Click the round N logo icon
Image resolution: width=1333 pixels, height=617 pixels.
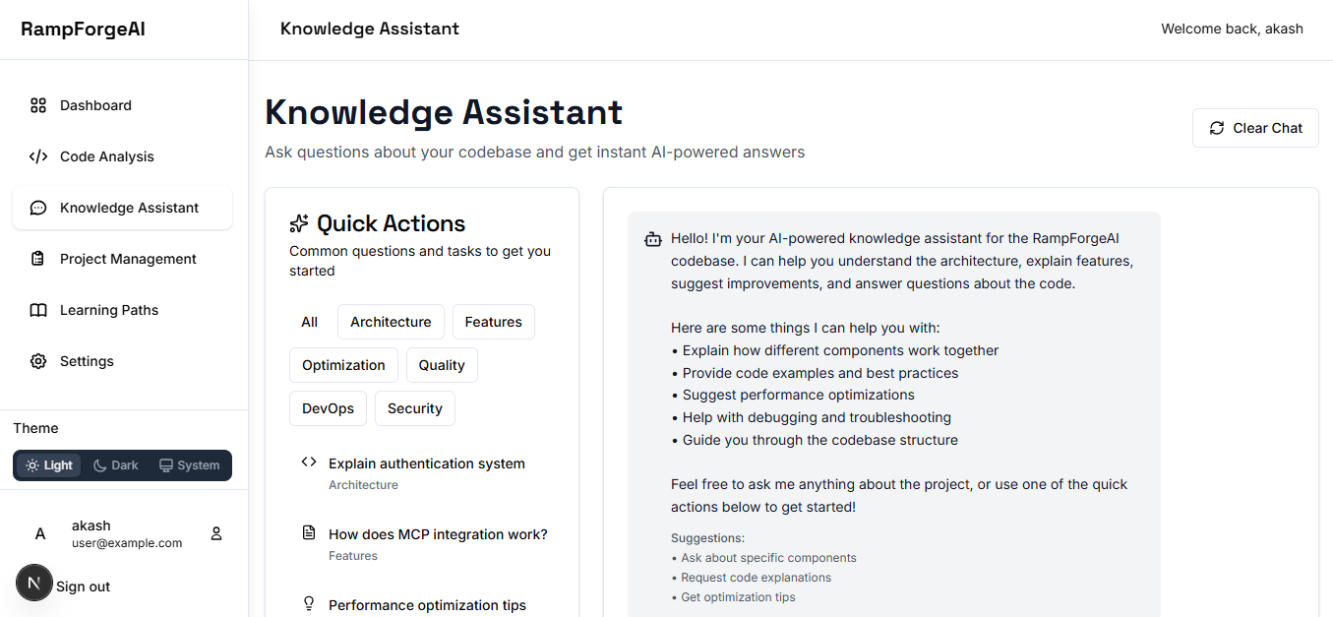34,584
